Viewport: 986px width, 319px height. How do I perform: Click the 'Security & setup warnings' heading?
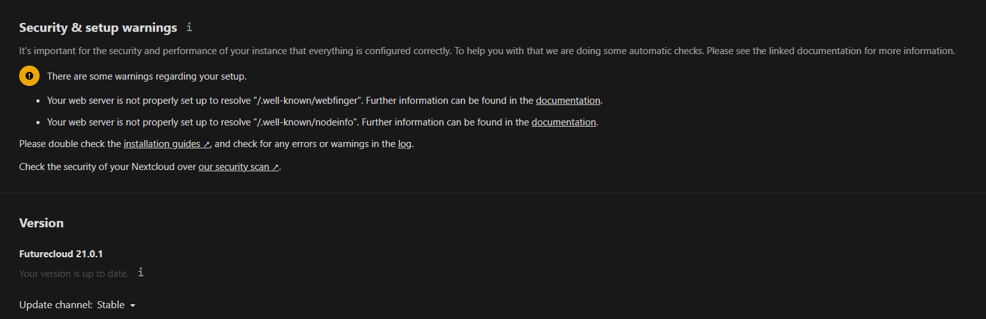click(x=98, y=28)
